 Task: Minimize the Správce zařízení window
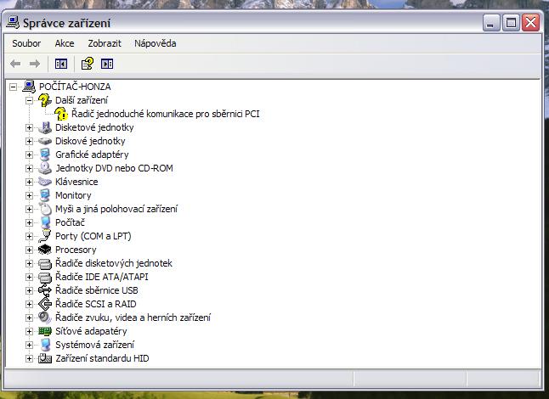491,23
